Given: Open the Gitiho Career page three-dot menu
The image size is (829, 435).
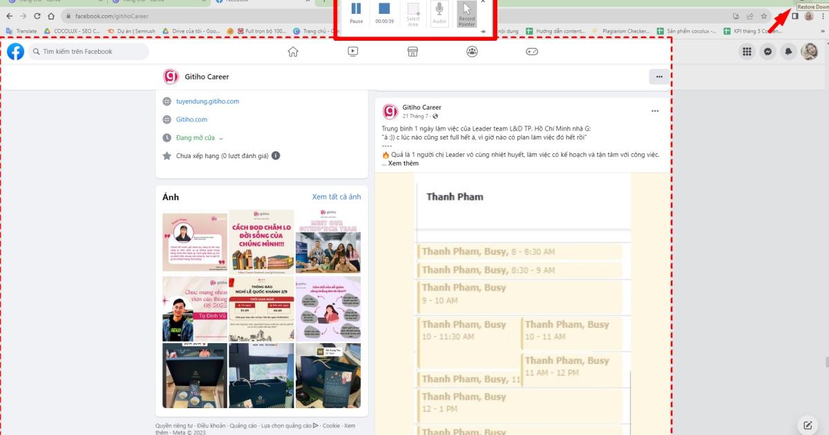Looking at the screenshot, I should [659, 77].
